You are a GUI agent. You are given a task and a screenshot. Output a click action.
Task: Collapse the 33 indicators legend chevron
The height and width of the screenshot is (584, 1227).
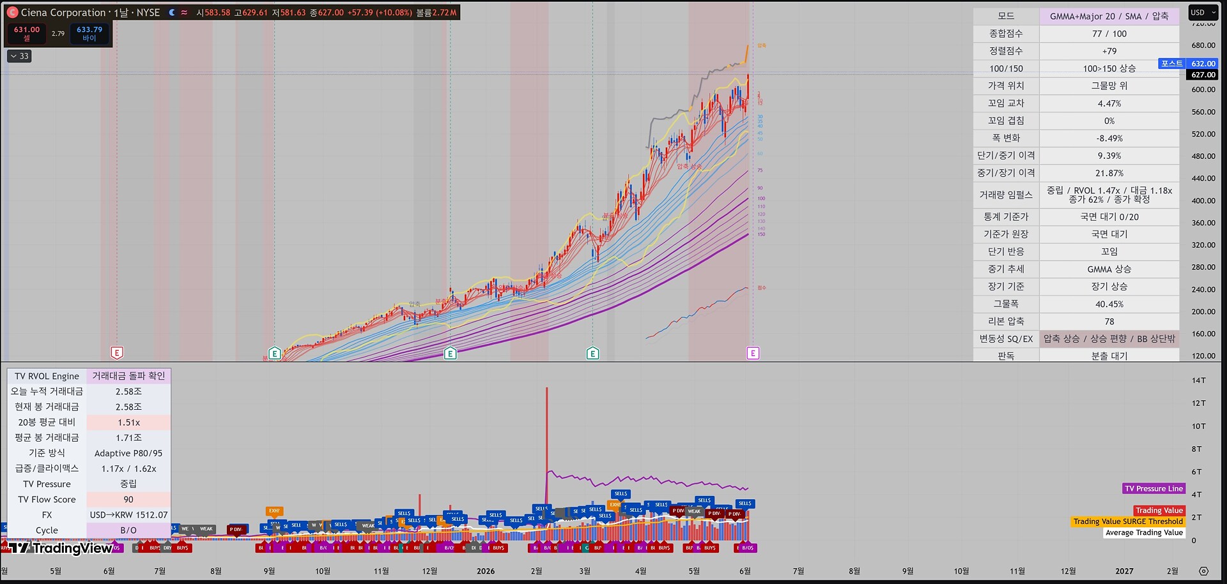pyautogui.click(x=20, y=56)
